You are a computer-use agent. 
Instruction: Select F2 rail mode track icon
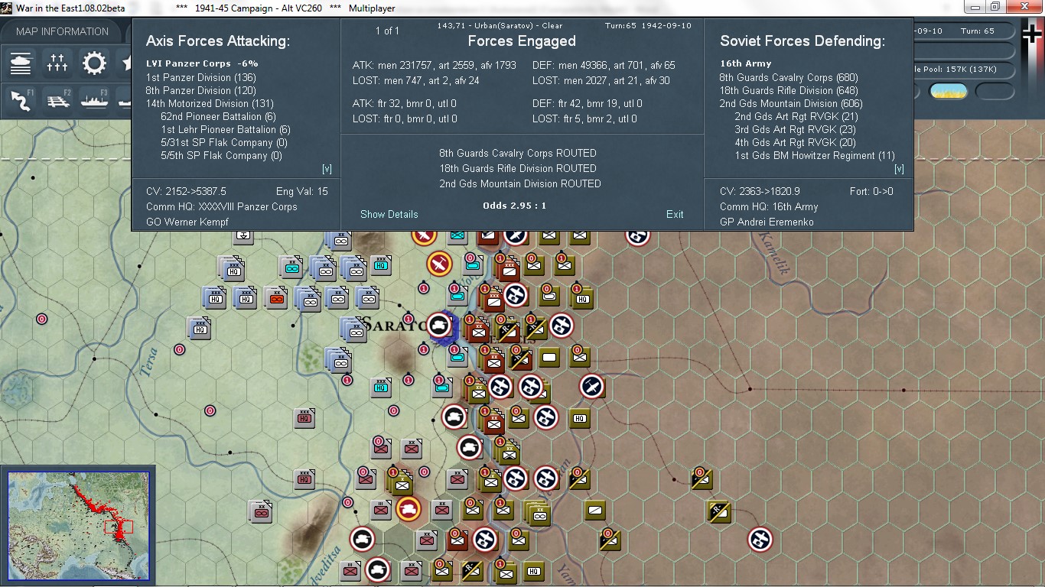pos(59,101)
